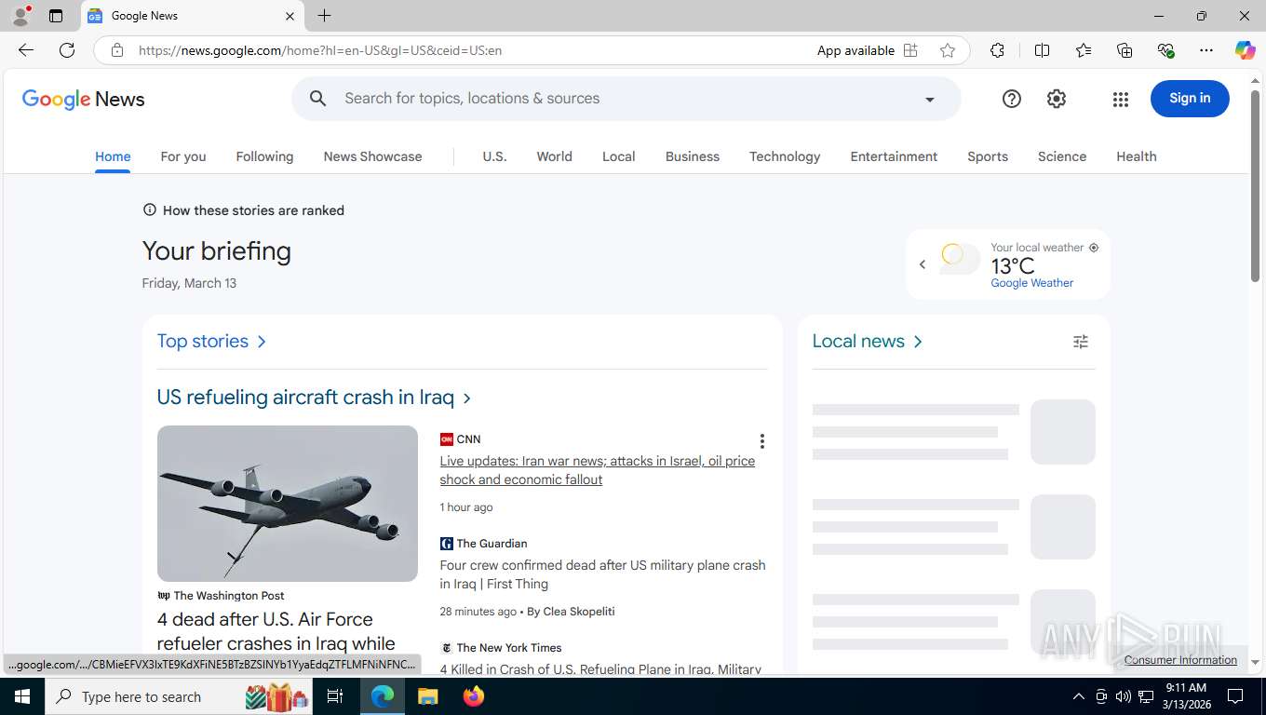Select the Home tab
The height and width of the screenshot is (715, 1266).
pos(113,156)
